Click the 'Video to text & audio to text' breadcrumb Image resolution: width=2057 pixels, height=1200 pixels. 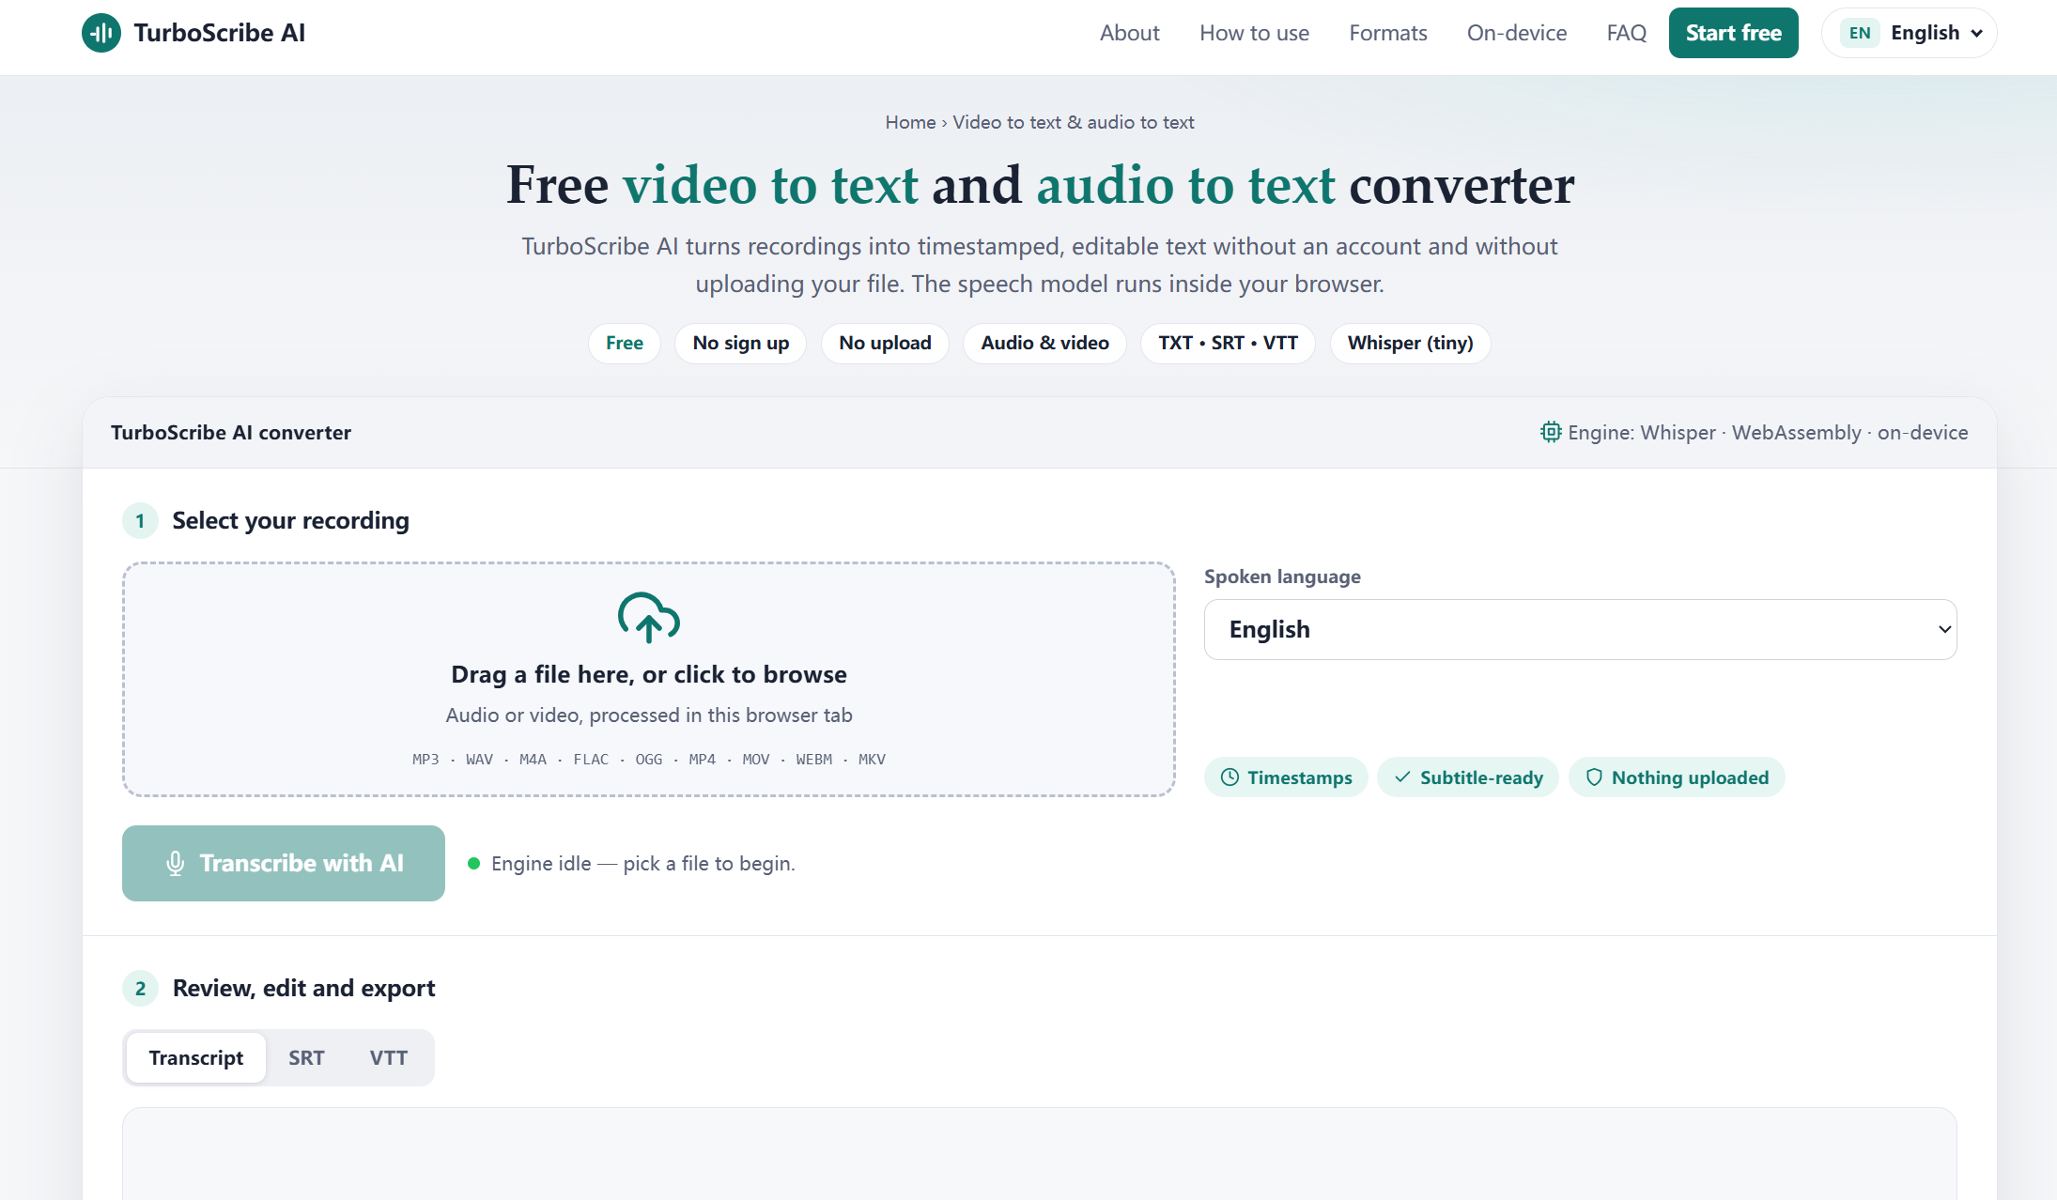(1074, 122)
